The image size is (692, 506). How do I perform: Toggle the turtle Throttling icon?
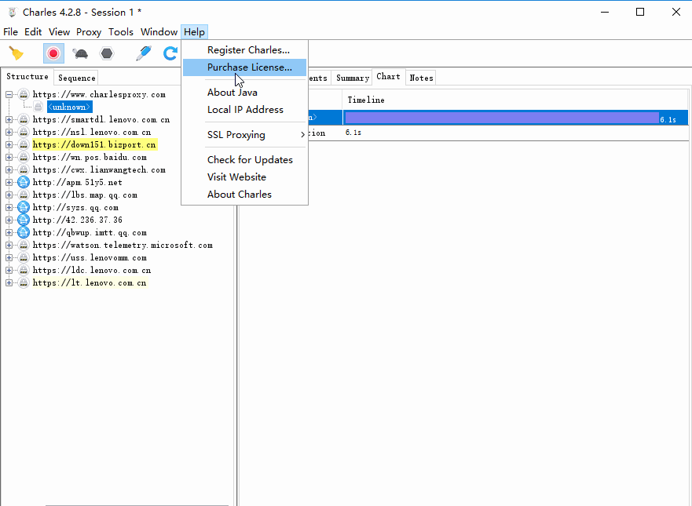[80, 53]
